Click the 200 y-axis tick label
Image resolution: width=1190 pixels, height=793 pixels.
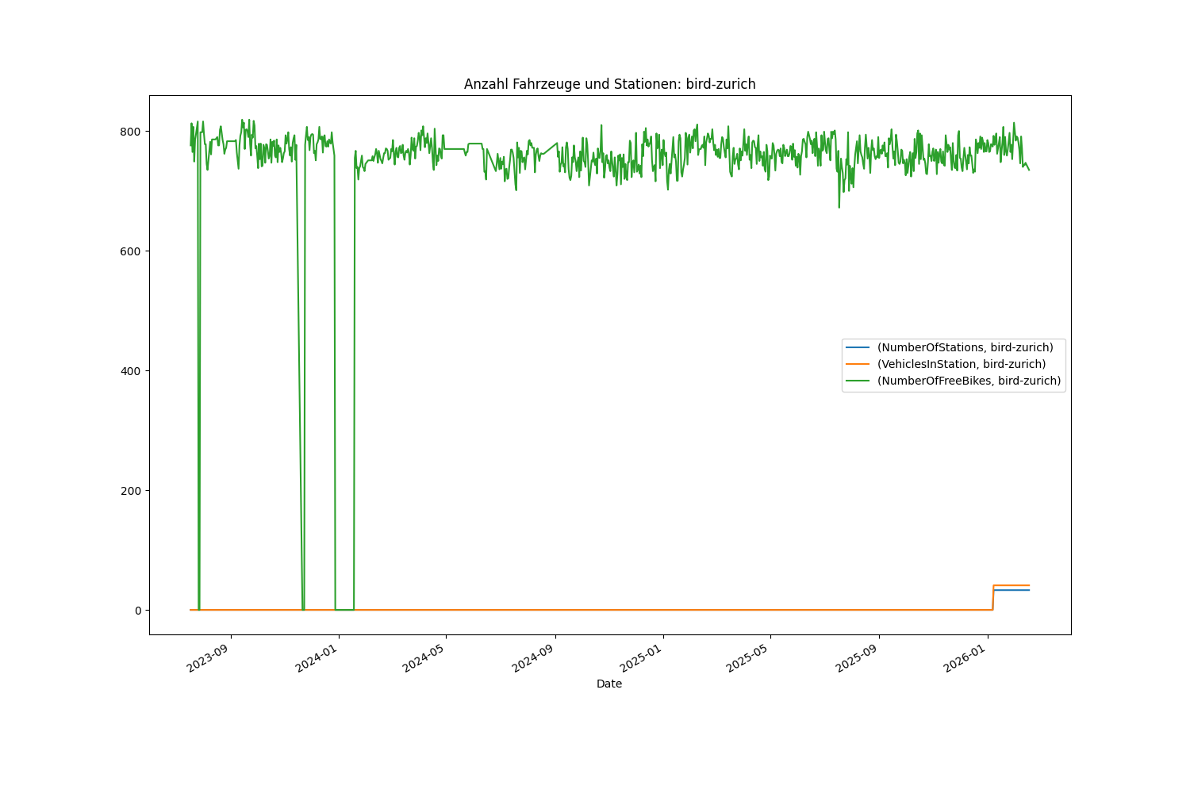click(x=131, y=491)
